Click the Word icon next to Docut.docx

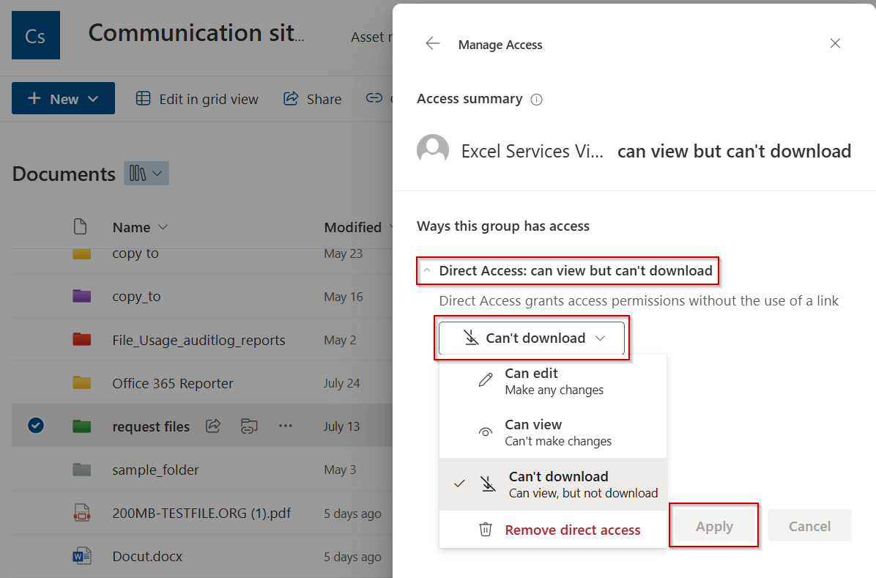coord(81,556)
